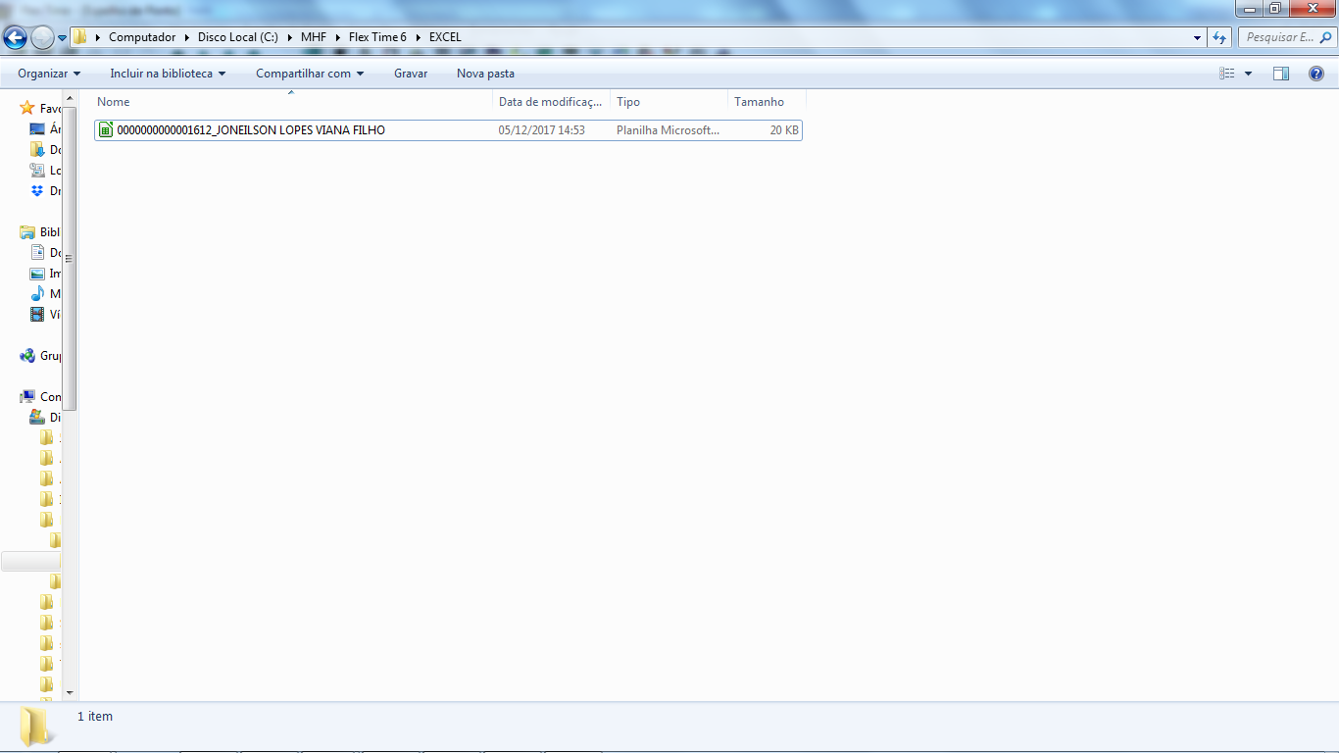This screenshot has width=1339, height=753.
Task: Open the Dropbox icon in sidebar
Action: pyautogui.click(x=37, y=191)
